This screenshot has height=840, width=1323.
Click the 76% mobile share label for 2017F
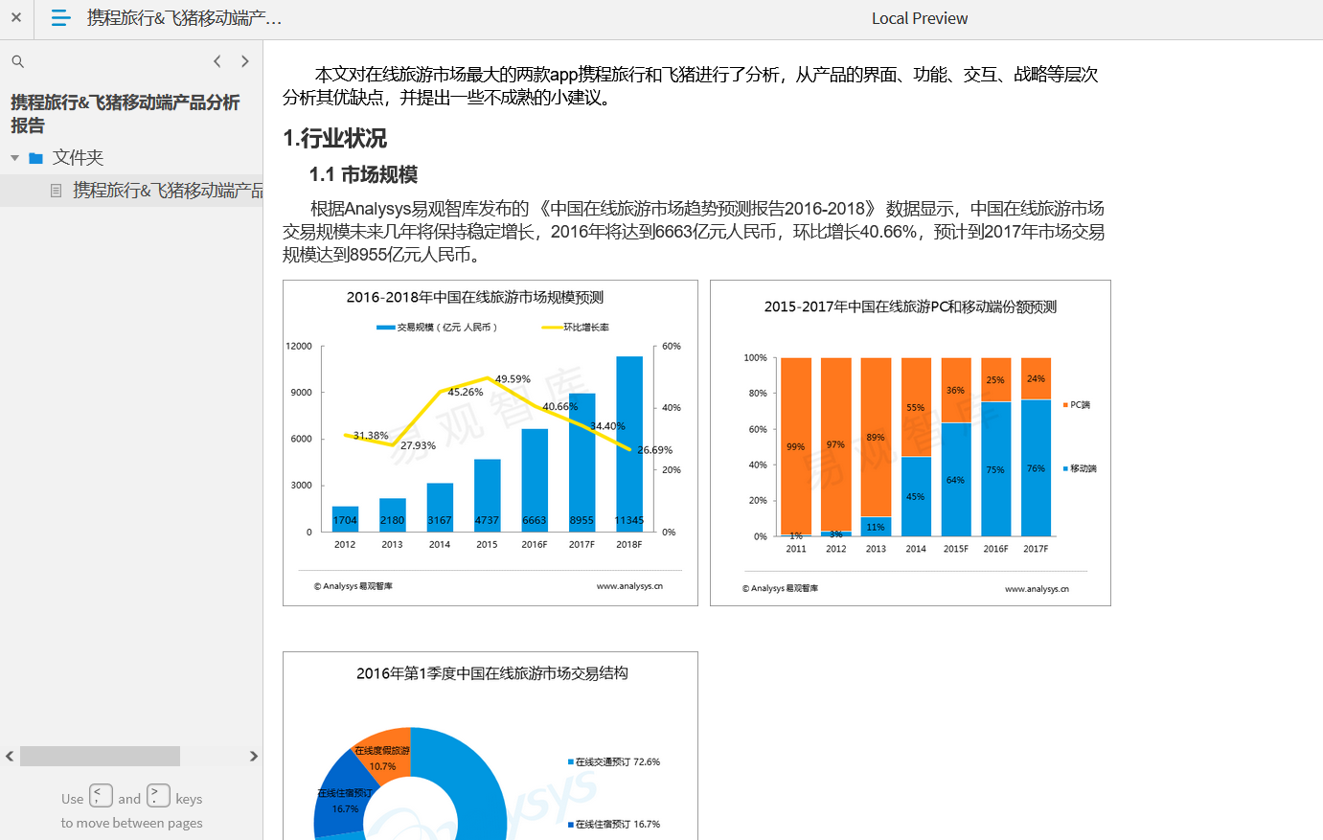tap(1036, 468)
